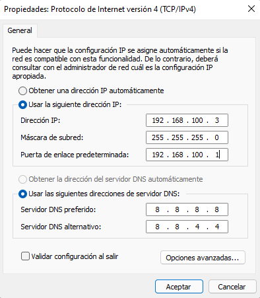Click second octet '168' of Dirección IP
The image size is (260, 298).
pyautogui.click(x=178, y=120)
